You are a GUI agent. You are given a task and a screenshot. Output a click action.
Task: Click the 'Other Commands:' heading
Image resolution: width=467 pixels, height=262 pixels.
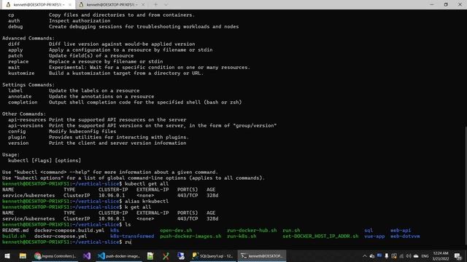click(24, 114)
